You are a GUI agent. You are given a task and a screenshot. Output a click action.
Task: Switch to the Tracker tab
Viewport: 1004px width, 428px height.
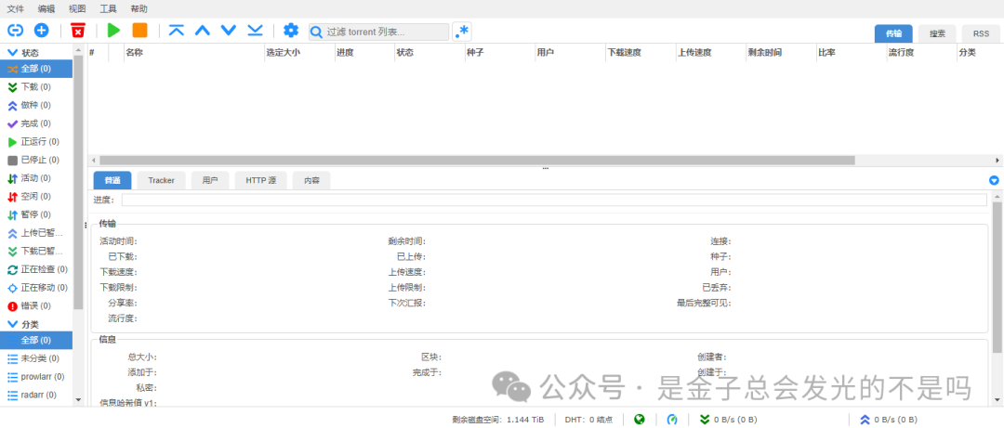click(x=161, y=180)
